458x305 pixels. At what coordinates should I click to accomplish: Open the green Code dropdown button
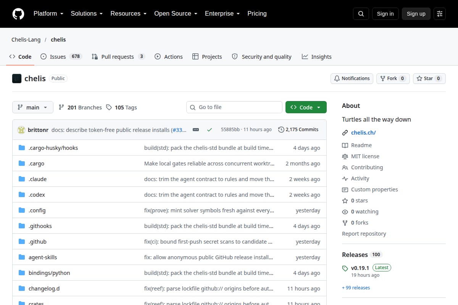(306, 108)
